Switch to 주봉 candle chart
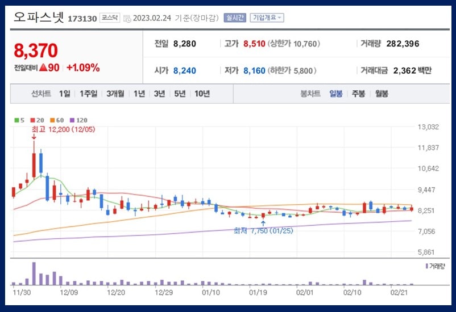The image size is (456, 312). [358, 94]
